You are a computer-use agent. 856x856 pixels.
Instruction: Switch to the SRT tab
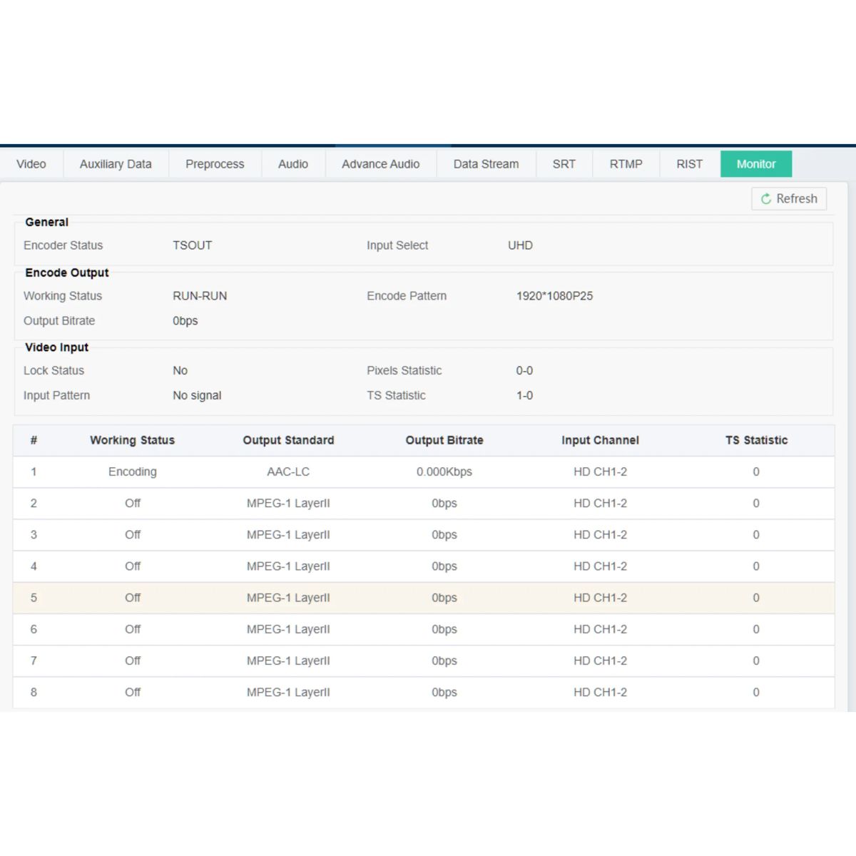point(564,164)
